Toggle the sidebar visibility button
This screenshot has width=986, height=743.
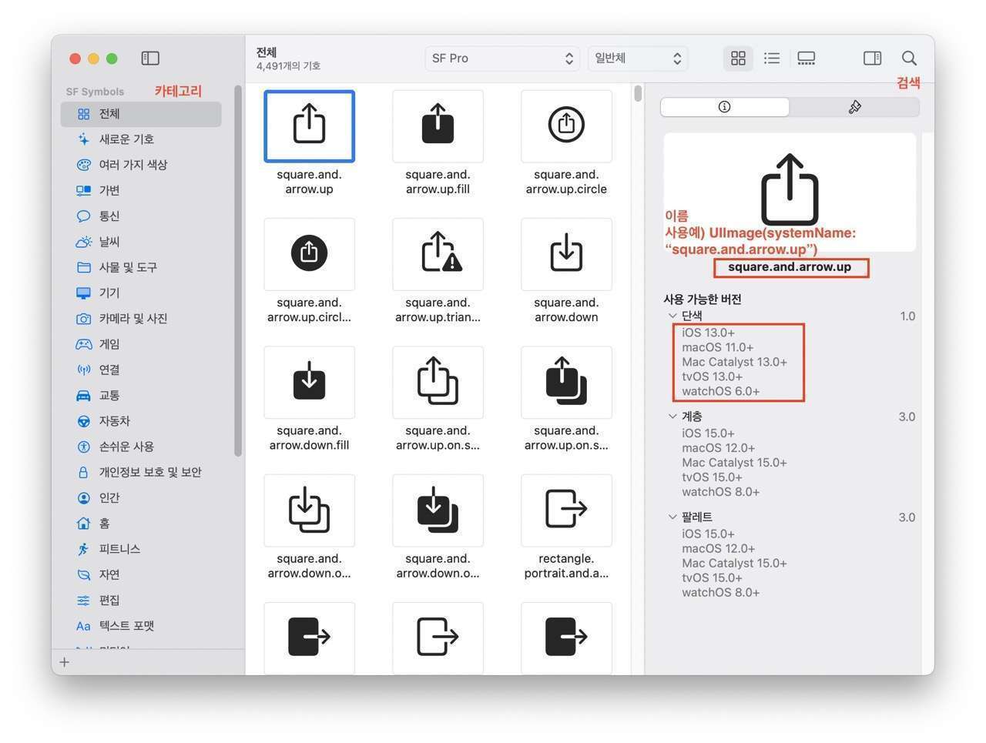150,59
